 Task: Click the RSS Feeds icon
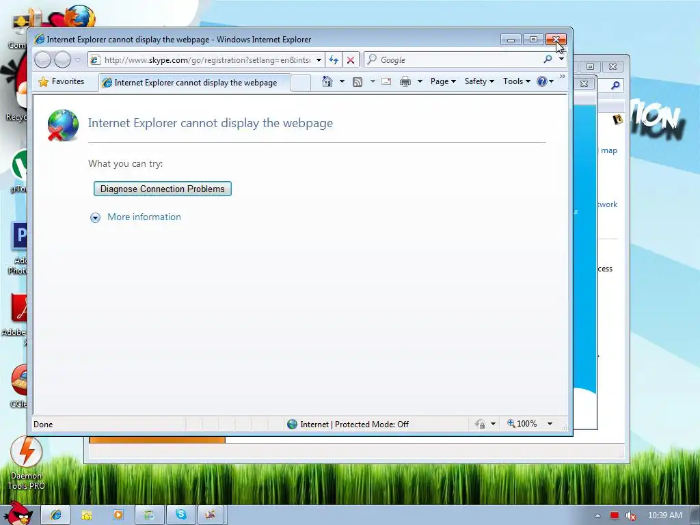357,82
